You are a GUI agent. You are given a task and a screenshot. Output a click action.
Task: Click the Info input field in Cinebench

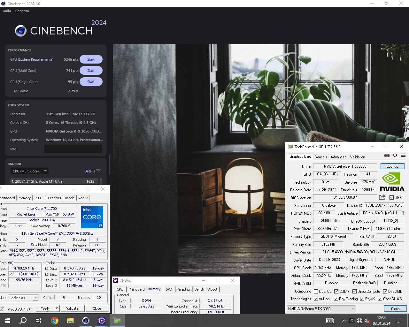pyautogui.click(x=73, y=149)
